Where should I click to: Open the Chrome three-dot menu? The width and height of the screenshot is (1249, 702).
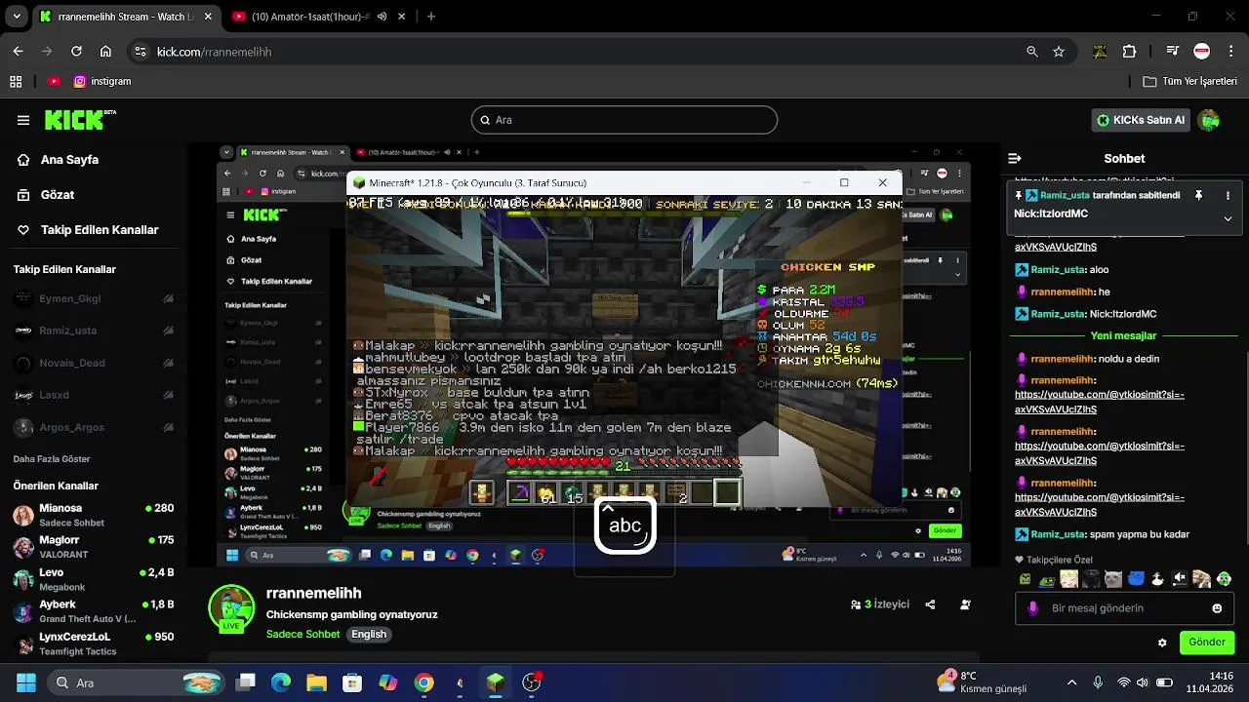(1230, 52)
